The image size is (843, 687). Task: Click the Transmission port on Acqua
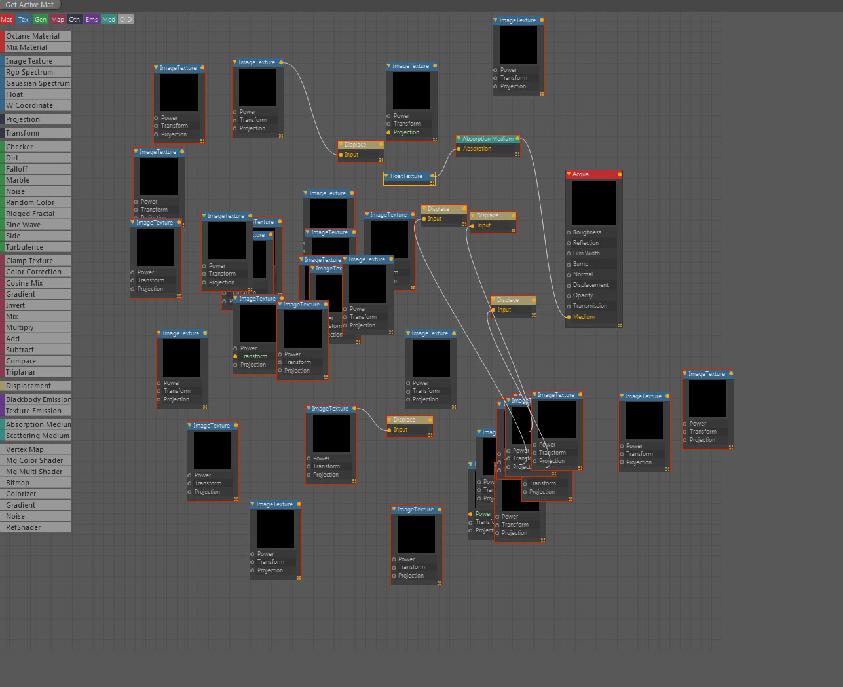coord(569,306)
